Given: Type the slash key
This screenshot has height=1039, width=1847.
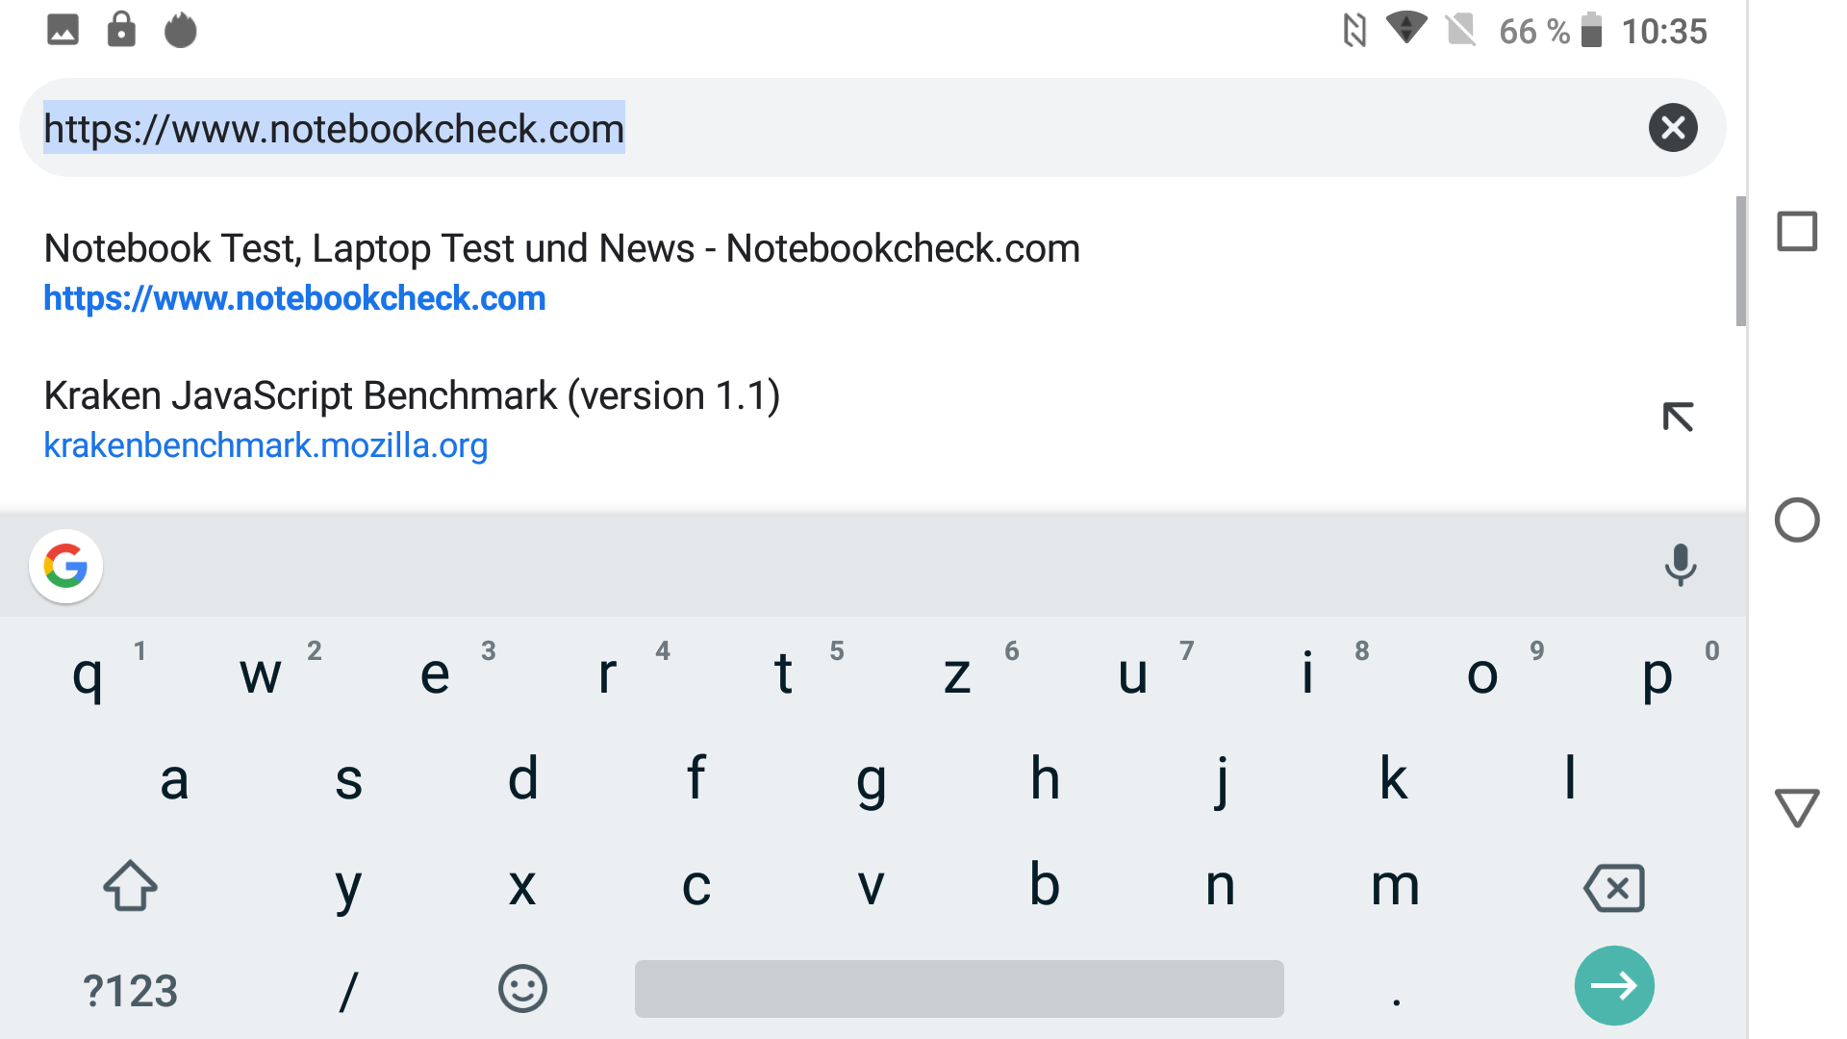Looking at the screenshot, I should pos(348,990).
